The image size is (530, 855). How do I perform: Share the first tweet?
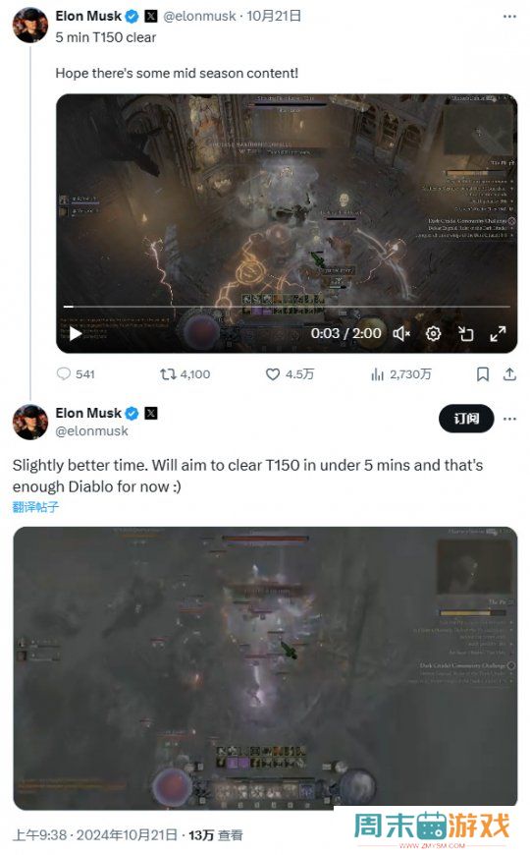click(x=509, y=374)
